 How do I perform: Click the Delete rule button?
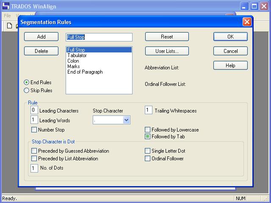(41, 51)
